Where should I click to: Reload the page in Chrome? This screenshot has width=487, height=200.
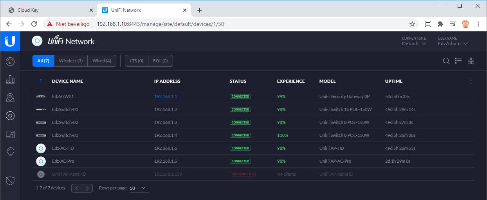pos(34,24)
